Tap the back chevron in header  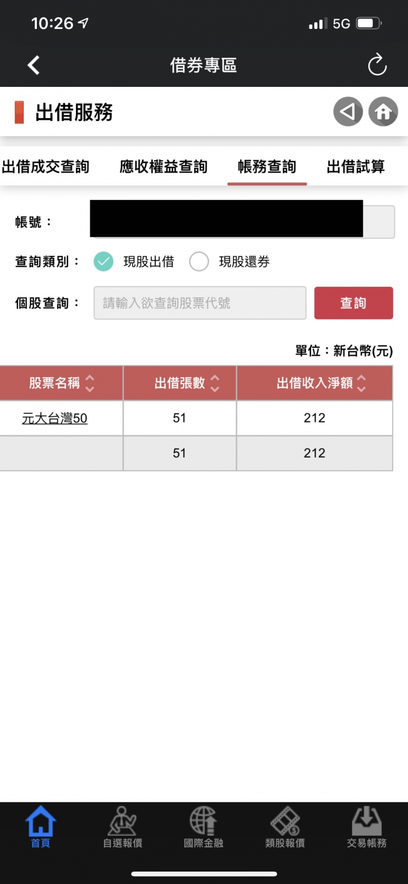(x=34, y=65)
